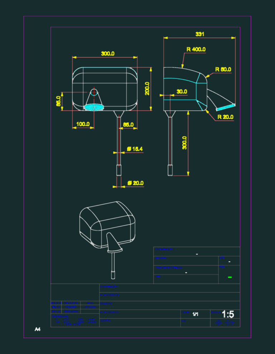Click the 30.0 dimension on side view

click(182, 92)
